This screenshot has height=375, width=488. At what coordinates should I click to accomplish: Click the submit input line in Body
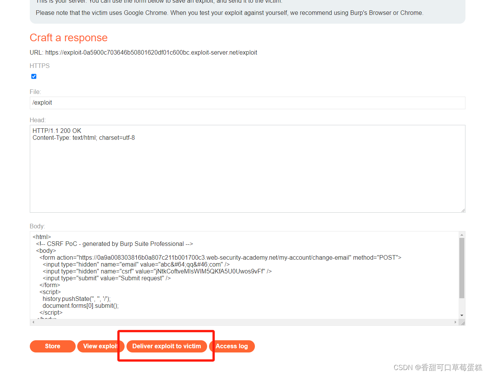pyautogui.click(x=107, y=278)
